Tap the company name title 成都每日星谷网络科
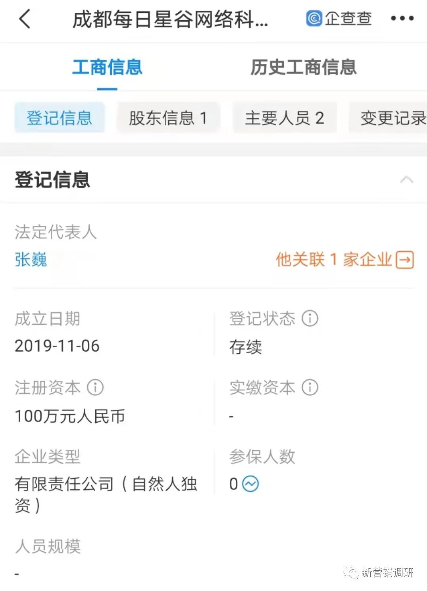The image size is (427, 591). 170,19
